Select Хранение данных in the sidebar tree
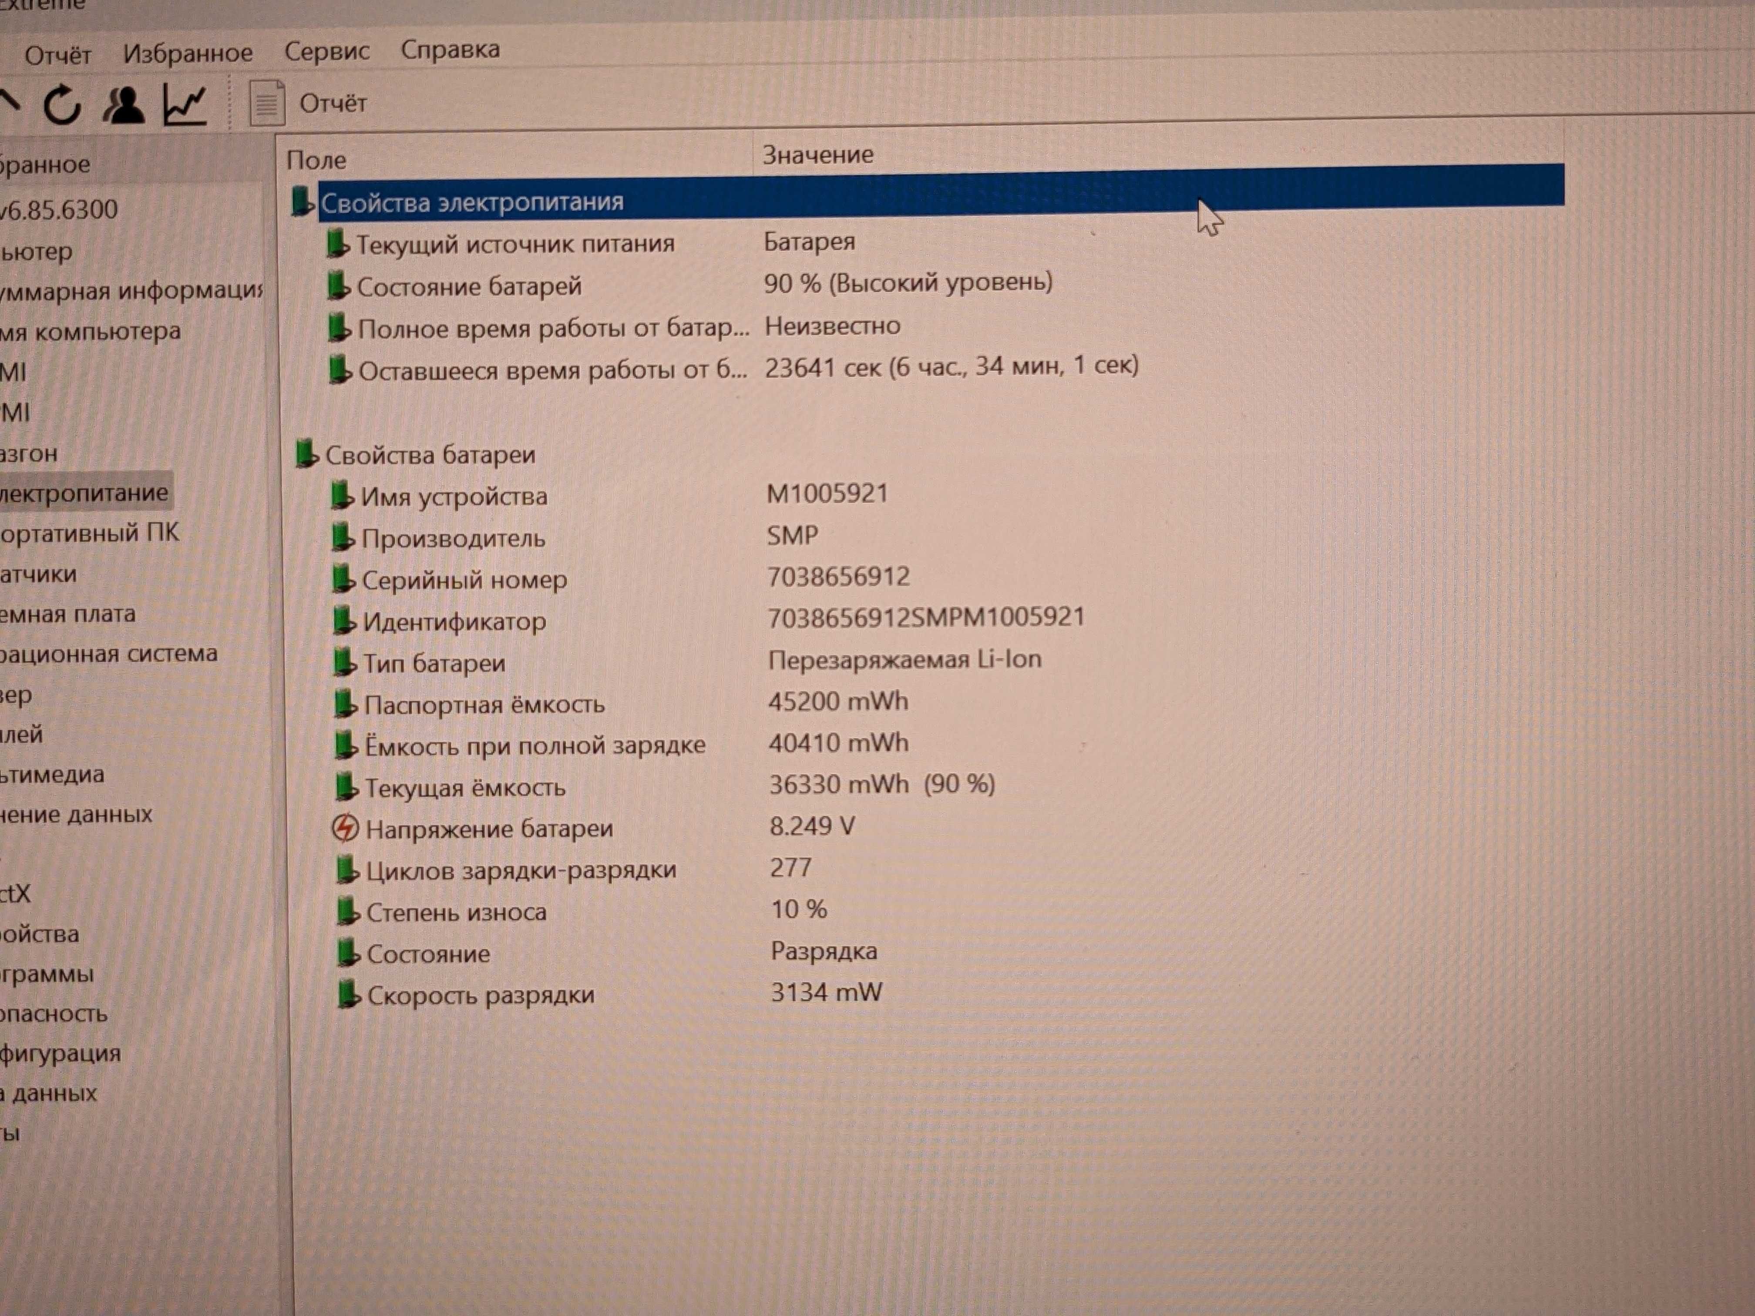The width and height of the screenshot is (1755, 1316). pos(76,815)
